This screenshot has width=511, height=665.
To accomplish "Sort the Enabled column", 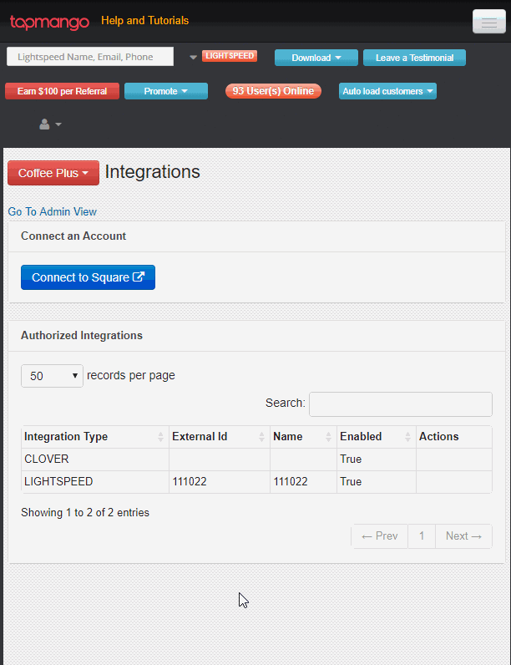I will pos(408,437).
